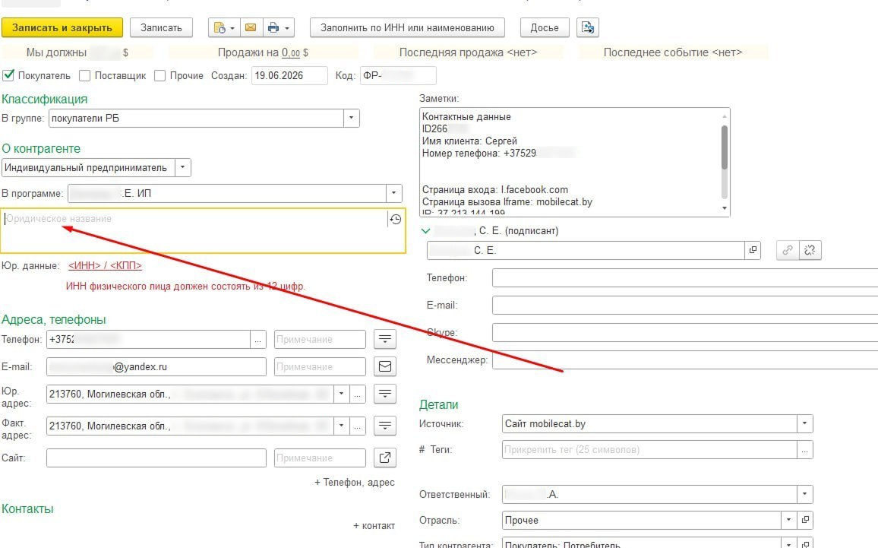Open Юр. адрес row options lines icon
878x548 pixels.
(384, 394)
